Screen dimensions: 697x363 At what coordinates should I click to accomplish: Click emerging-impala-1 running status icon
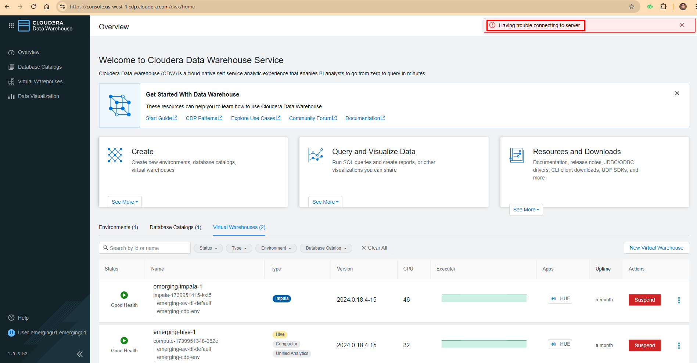pyautogui.click(x=124, y=295)
